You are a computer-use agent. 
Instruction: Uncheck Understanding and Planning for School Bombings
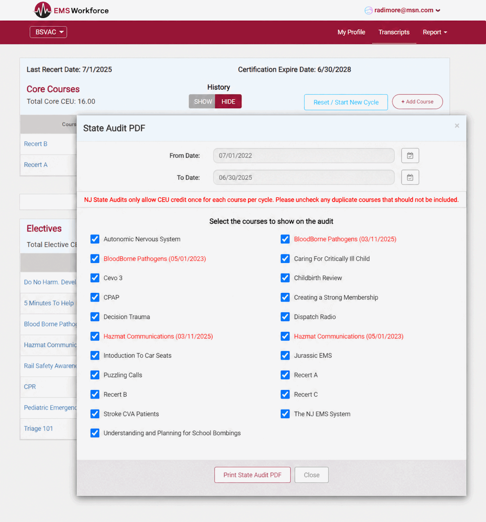tap(95, 433)
